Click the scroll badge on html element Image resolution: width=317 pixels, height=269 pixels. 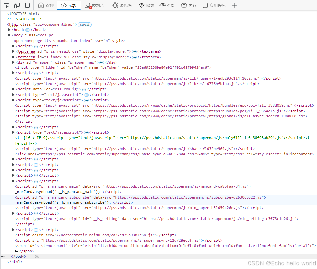click(x=85, y=25)
